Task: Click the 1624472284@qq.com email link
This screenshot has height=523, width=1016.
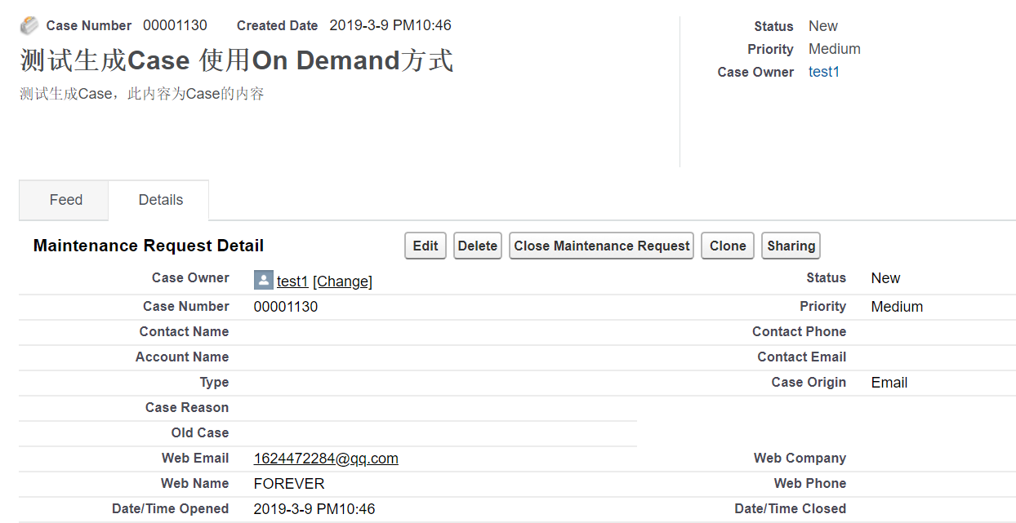Action: click(x=326, y=459)
